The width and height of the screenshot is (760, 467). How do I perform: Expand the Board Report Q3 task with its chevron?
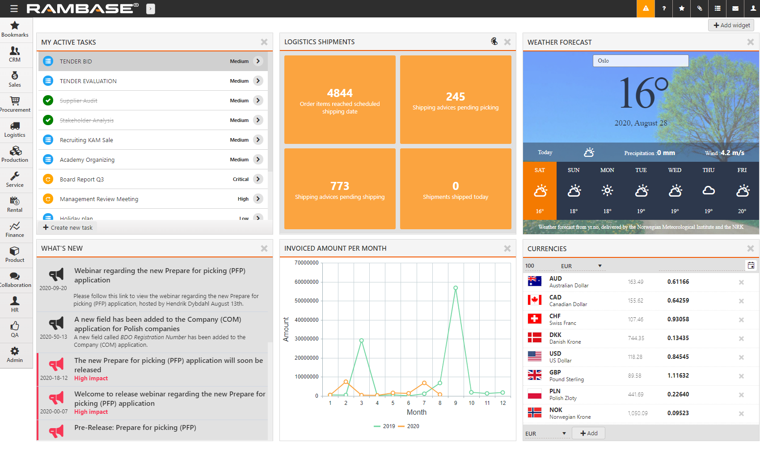click(258, 179)
